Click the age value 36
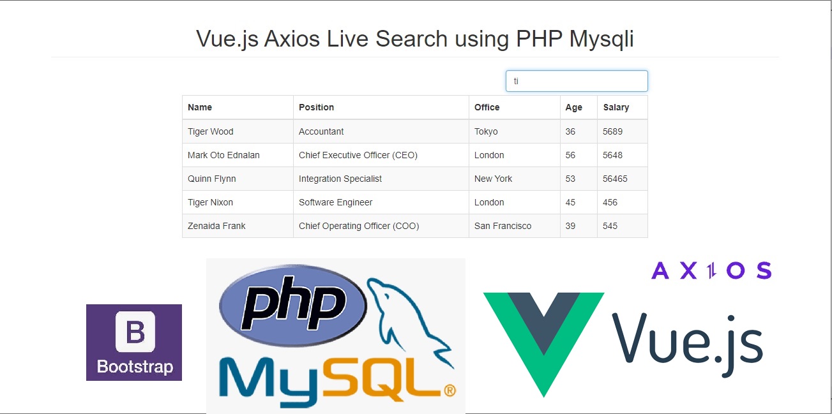 [570, 131]
